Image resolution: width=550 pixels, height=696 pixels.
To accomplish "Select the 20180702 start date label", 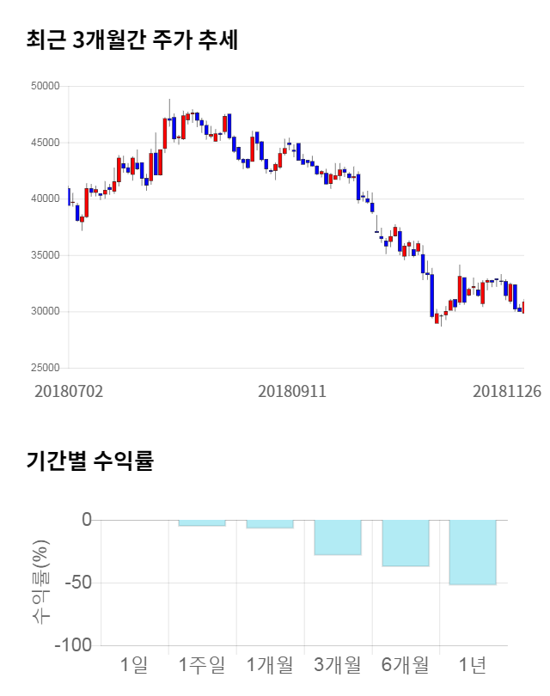I will (69, 391).
